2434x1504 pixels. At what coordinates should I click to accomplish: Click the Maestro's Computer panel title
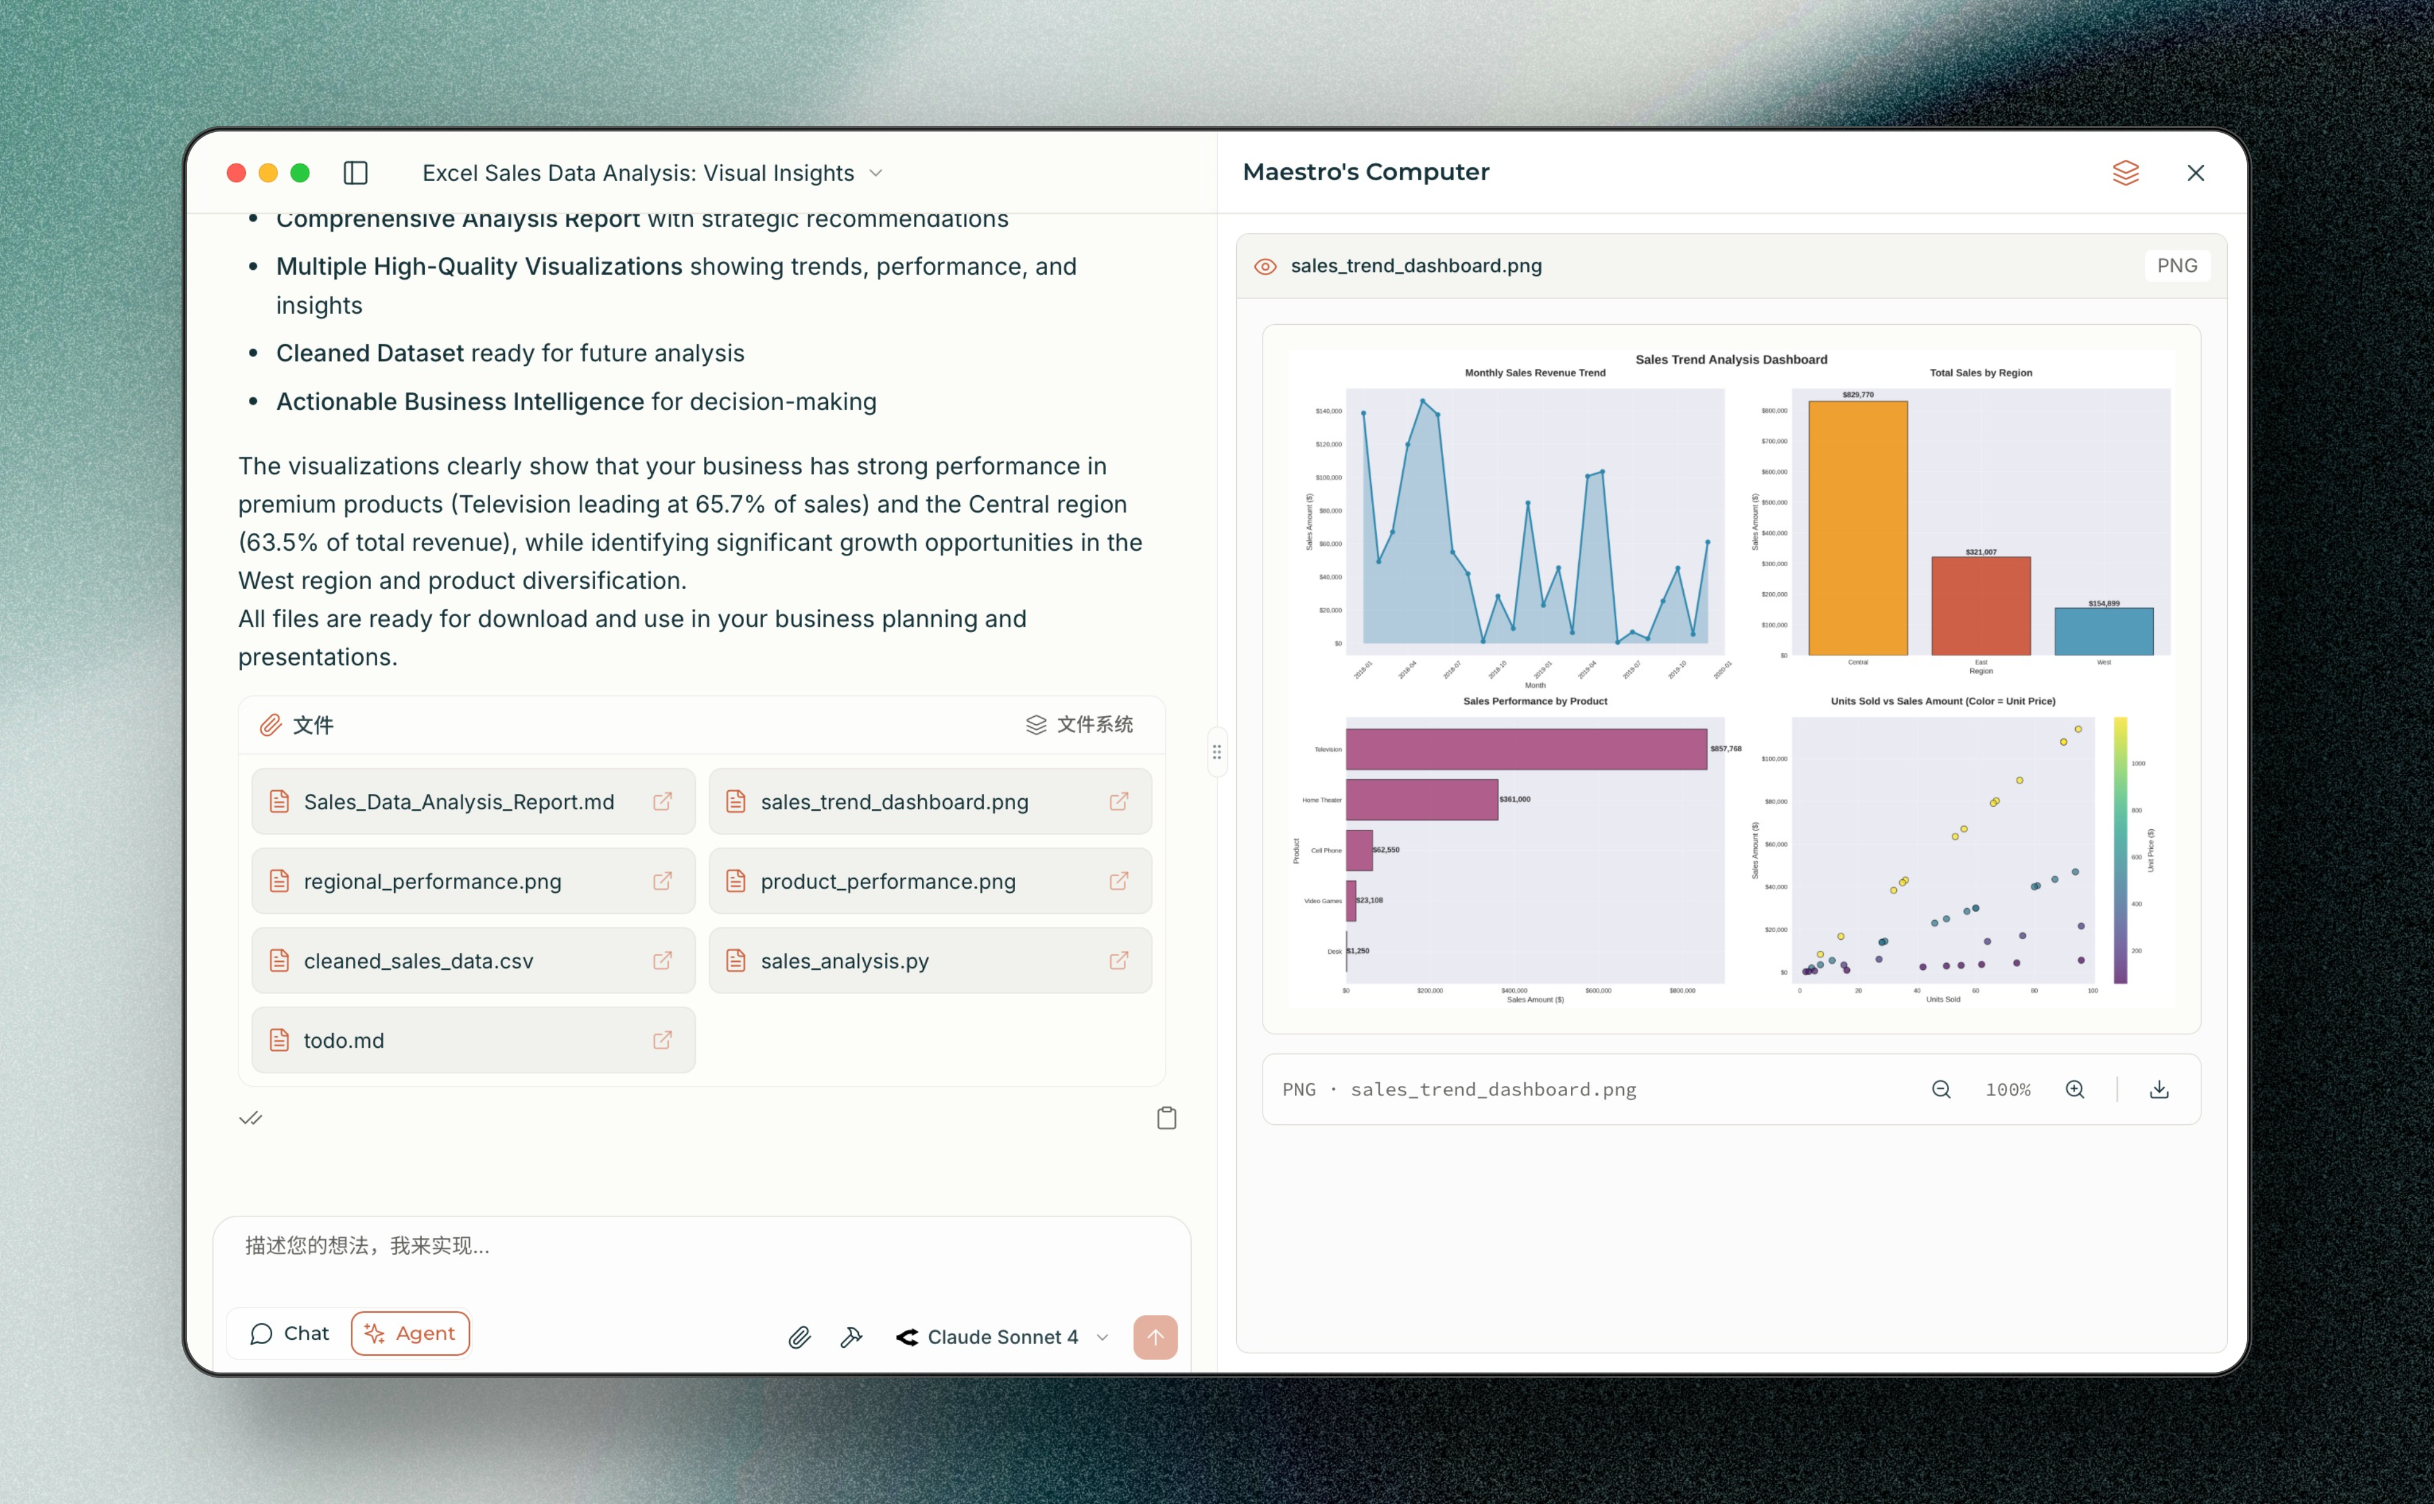point(1366,172)
